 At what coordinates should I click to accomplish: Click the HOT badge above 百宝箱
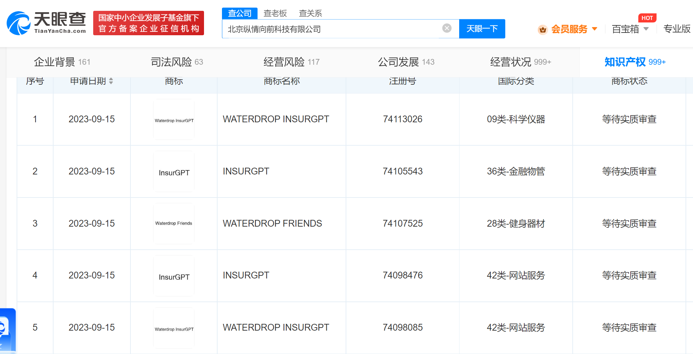point(647,18)
